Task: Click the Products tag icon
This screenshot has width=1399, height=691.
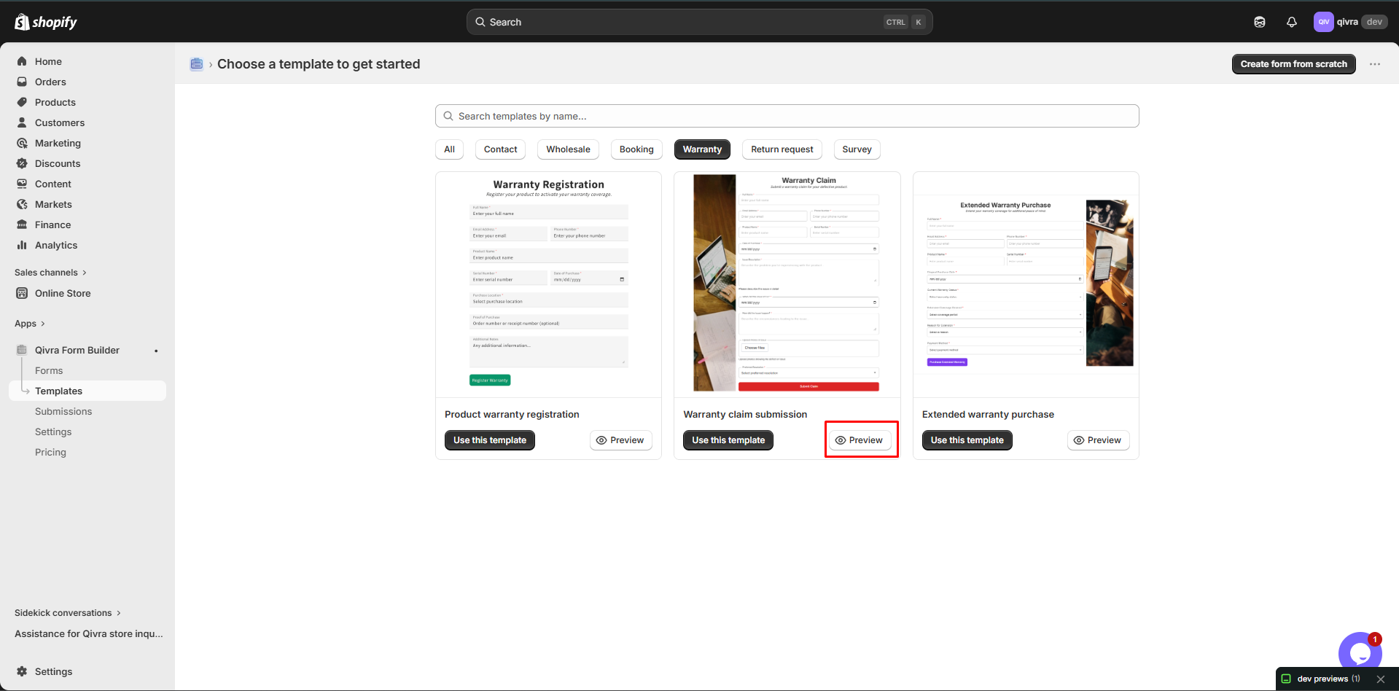Action: click(22, 102)
